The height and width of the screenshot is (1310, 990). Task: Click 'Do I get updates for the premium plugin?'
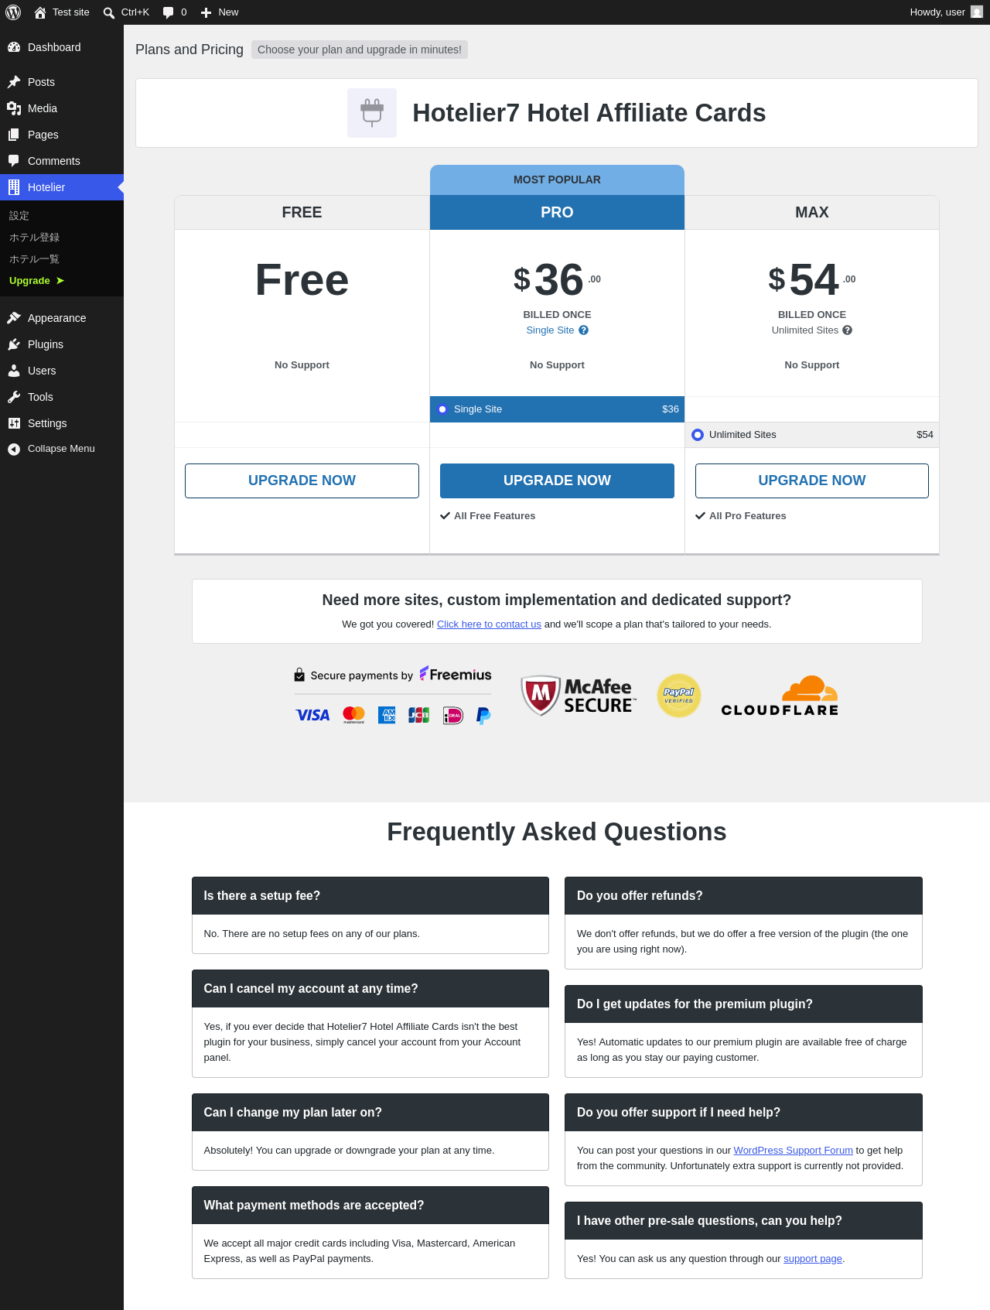(743, 1004)
